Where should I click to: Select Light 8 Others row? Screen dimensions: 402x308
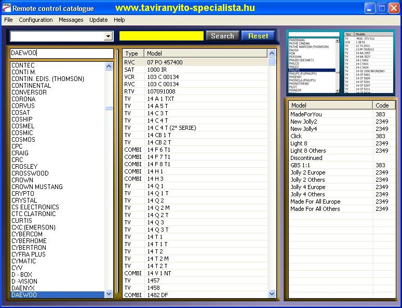(342, 151)
